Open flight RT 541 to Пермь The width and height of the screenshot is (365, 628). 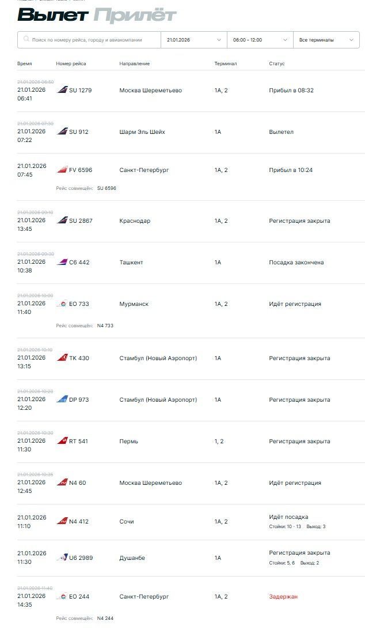click(x=128, y=442)
